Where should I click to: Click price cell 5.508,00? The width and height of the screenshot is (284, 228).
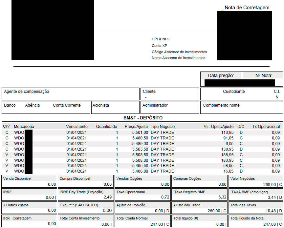140,160
